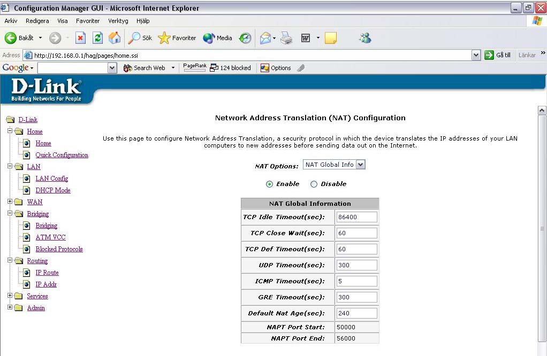Open the Favoriter menu in menu bar
Image resolution: width=547 pixels, height=356 pixels.
tap(88, 21)
